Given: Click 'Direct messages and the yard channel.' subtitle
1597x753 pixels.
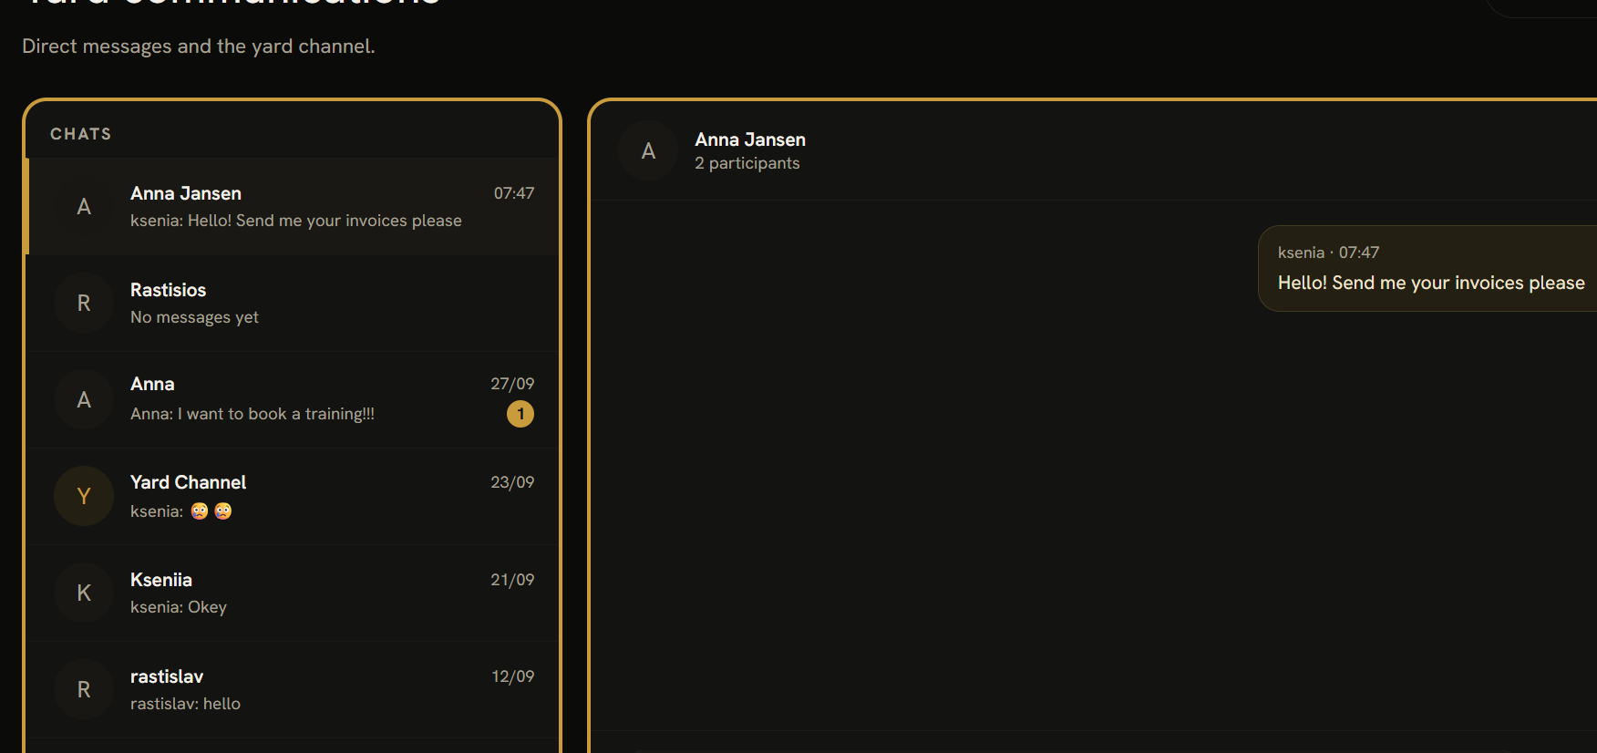Looking at the screenshot, I should [x=199, y=46].
